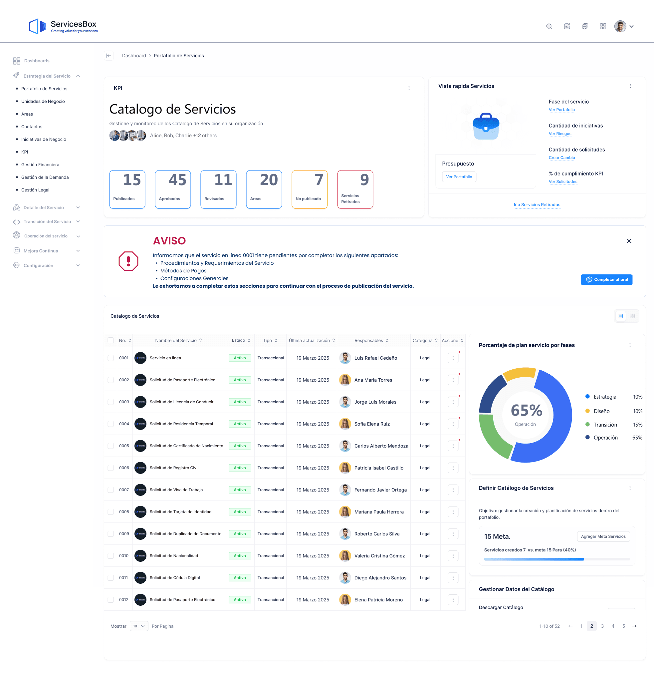Click the Completar ahora! button

point(606,279)
